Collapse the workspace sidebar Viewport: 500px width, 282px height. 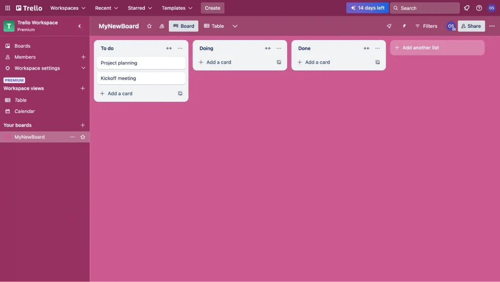pos(80,26)
